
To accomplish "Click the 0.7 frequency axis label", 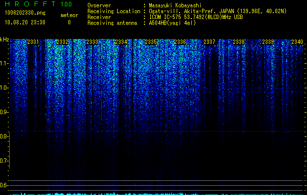I will 4,161.
